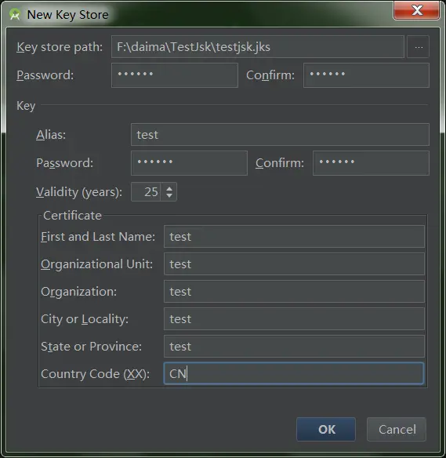Viewport: 446px width, 458px height.
Task: Focus the Key store path field
Action: (x=258, y=47)
